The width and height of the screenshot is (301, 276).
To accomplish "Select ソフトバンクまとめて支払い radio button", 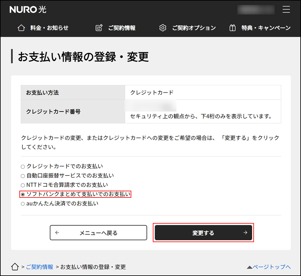I will [23, 194].
